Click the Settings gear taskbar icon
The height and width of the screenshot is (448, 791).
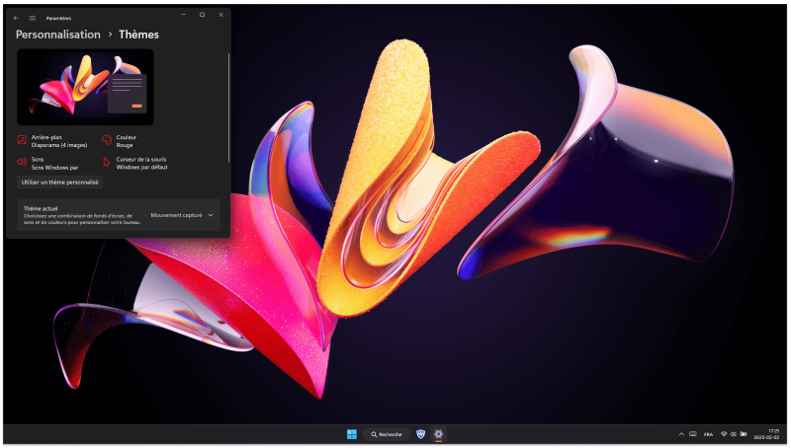(439, 434)
